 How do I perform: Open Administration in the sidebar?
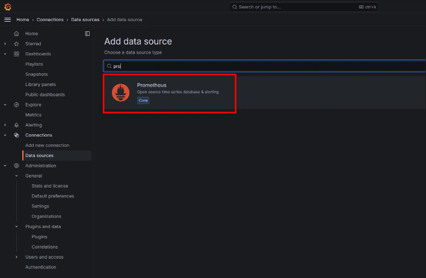40,165
